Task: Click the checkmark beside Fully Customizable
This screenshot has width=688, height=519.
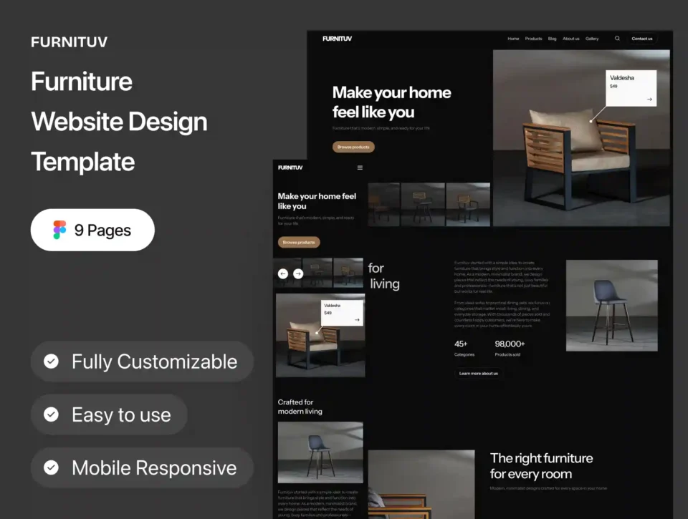Action: pyautogui.click(x=52, y=362)
